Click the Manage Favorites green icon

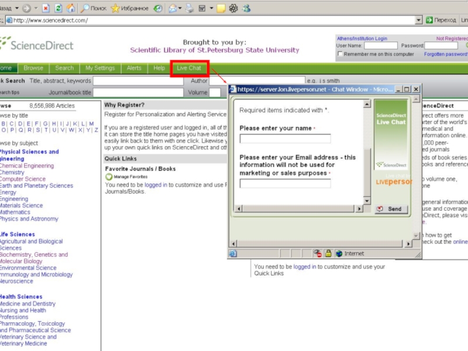point(109,177)
